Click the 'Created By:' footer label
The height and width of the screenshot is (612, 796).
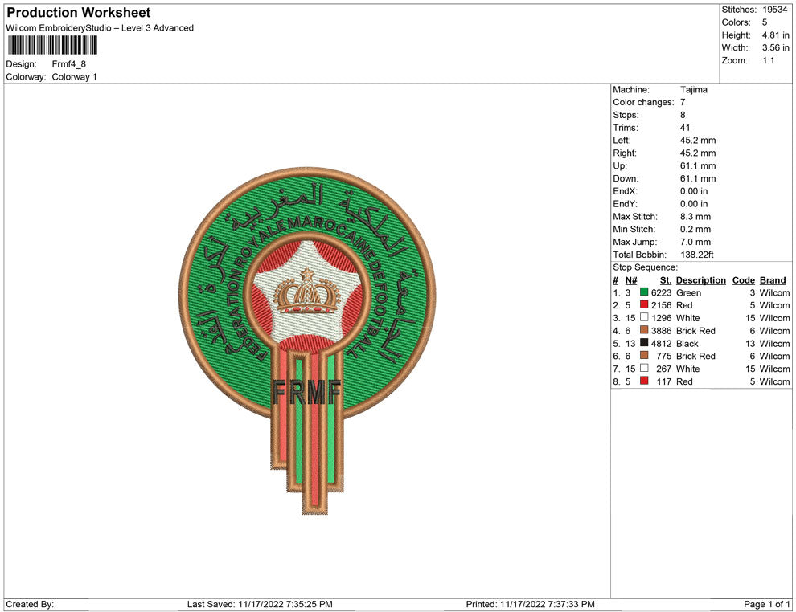point(30,604)
